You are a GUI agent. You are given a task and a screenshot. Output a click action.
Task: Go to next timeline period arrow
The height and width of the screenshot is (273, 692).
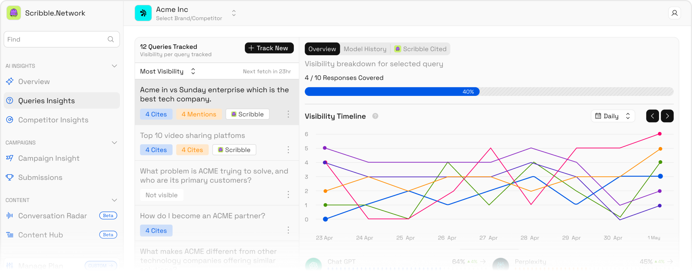(x=667, y=116)
